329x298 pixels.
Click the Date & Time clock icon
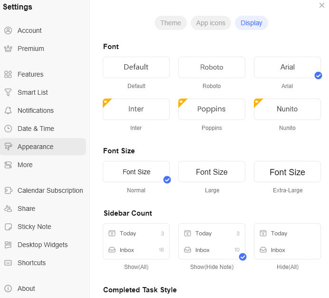(x=8, y=129)
